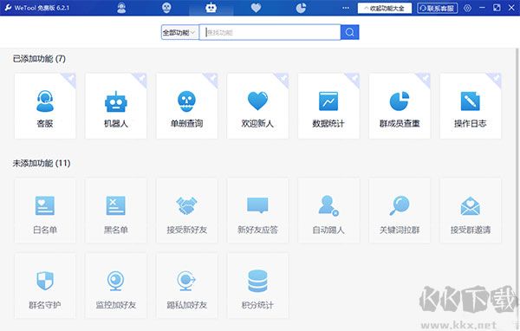The width and height of the screenshot is (520, 331).
Task: Click the blue search magnifier button
Action: pos(349,32)
